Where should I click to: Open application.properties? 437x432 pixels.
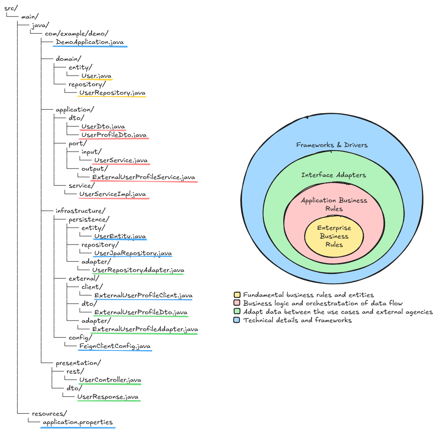(x=78, y=422)
